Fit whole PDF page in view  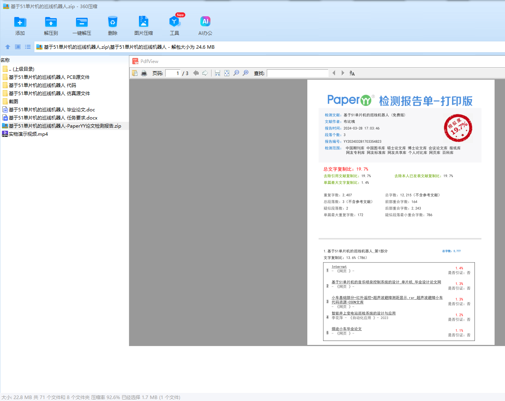tap(227, 73)
